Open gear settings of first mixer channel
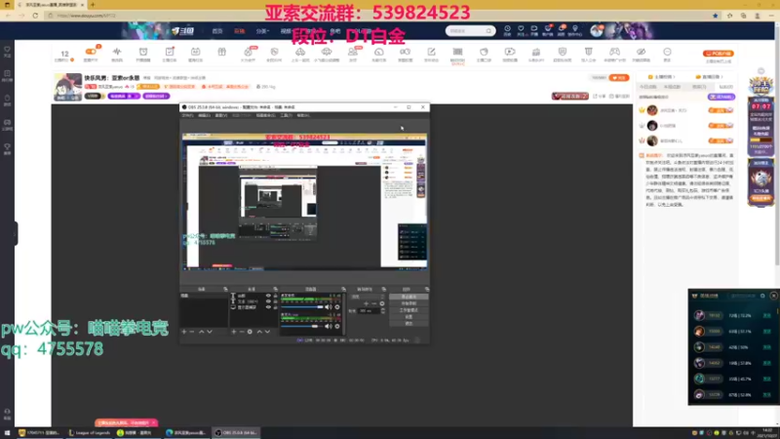The image size is (780, 439). pos(337,307)
